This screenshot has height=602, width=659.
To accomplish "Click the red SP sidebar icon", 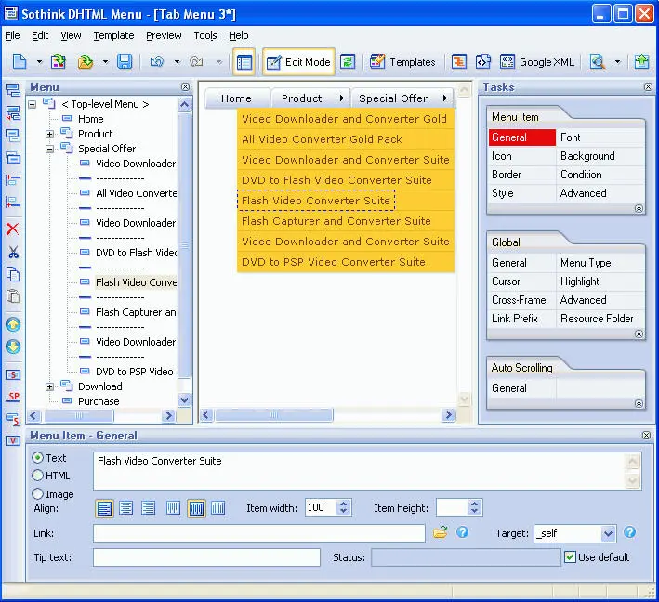I will [13, 397].
